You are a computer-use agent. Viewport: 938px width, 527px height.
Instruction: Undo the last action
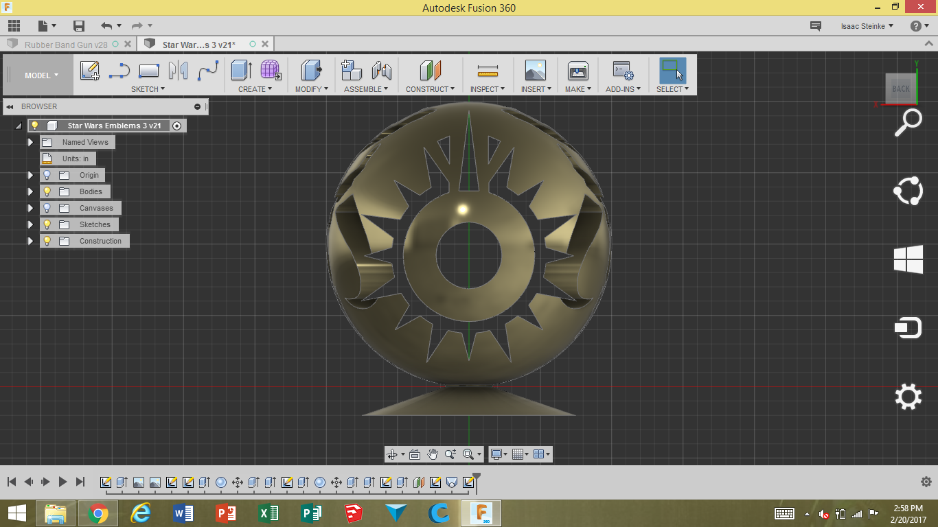[x=106, y=26]
